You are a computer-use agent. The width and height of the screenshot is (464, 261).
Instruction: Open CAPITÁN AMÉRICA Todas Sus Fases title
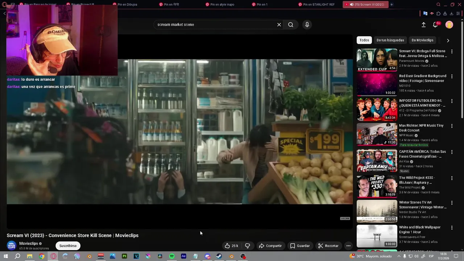click(x=422, y=154)
